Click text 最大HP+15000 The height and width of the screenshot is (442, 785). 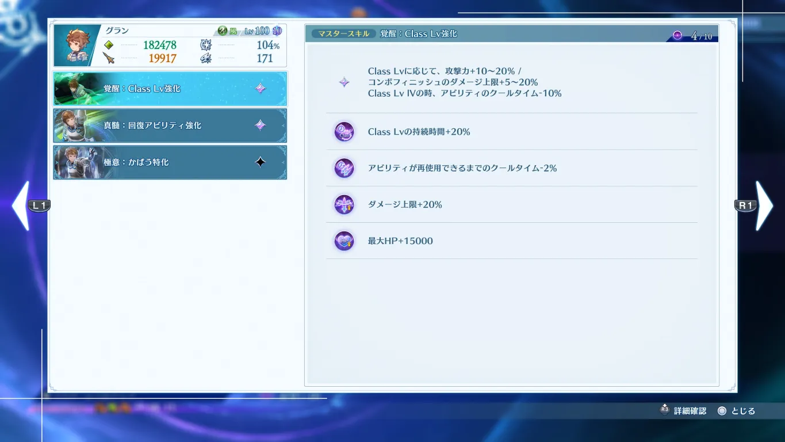pyautogui.click(x=400, y=241)
